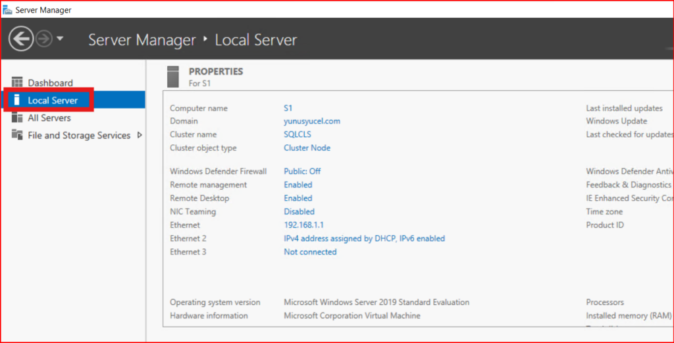674x343 pixels.
Task: Click the back navigation arrow button
Action: point(21,39)
